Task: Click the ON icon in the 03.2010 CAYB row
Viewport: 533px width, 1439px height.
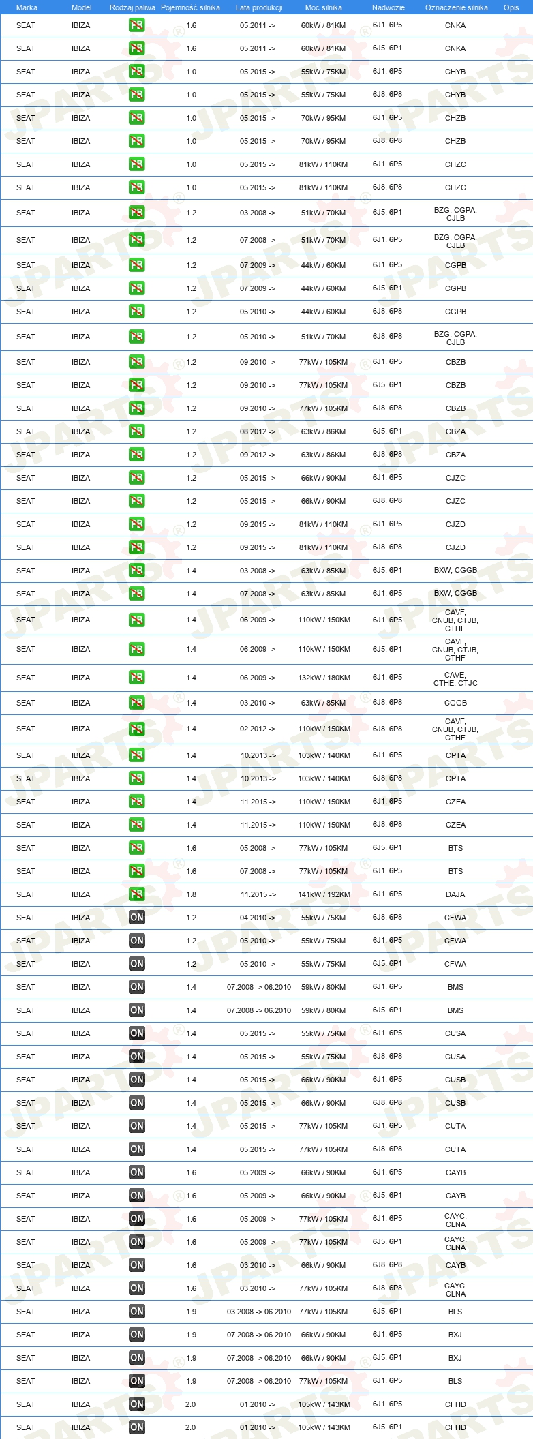Action: pyautogui.click(x=136, y=1265)
